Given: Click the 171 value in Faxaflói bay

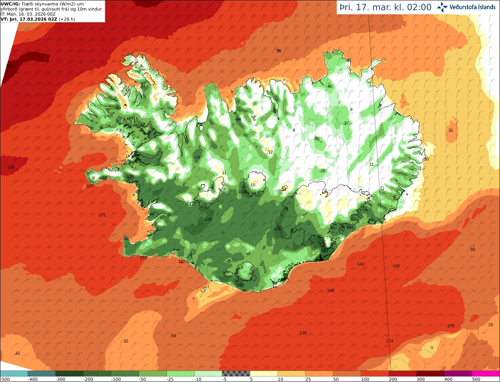Looking at the screenshot, I should [102, 215].
